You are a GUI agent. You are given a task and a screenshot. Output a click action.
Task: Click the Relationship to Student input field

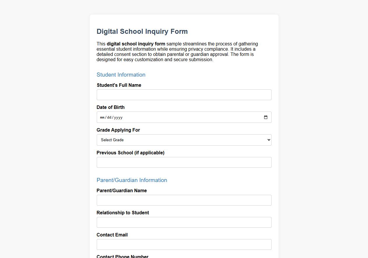pos(184,222)
